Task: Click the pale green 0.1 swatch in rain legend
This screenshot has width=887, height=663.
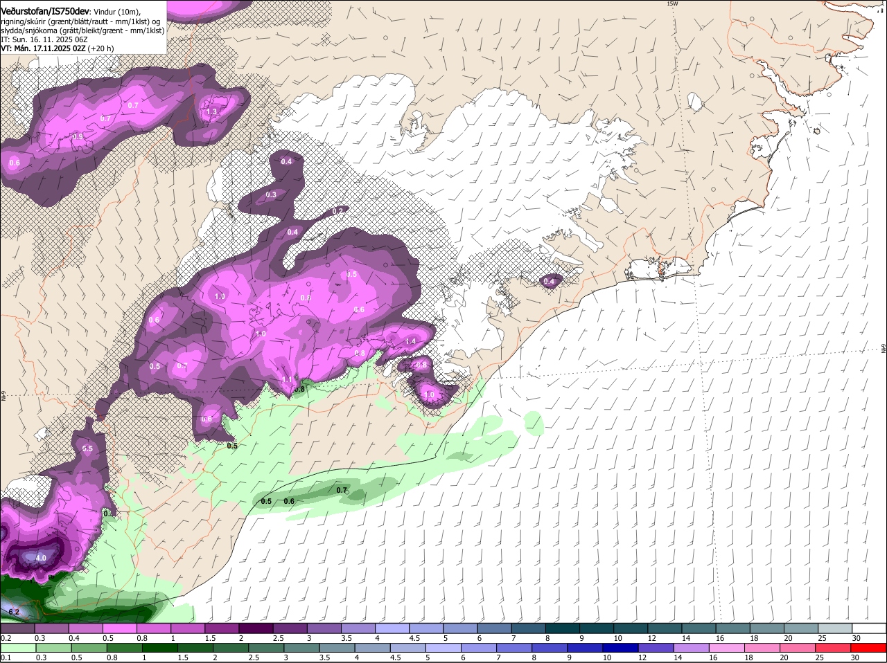Action: [x=17, y=648]
